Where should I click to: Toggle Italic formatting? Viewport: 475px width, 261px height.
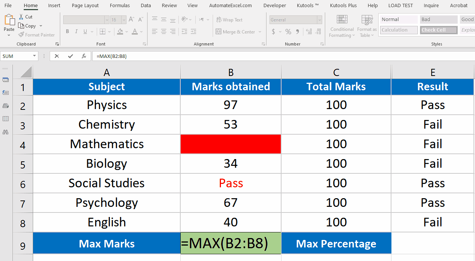[x=76, y=32]
